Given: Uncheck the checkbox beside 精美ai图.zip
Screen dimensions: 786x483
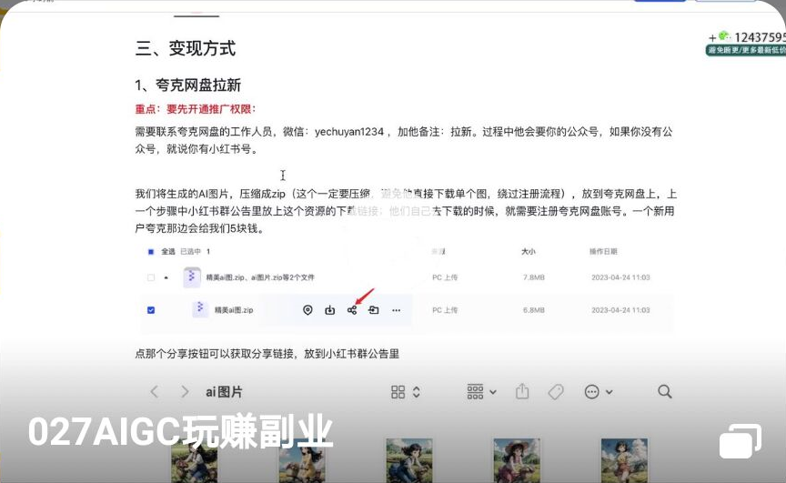Looking at the screenshot, I should pyautogui.click(x=151, y=310).
